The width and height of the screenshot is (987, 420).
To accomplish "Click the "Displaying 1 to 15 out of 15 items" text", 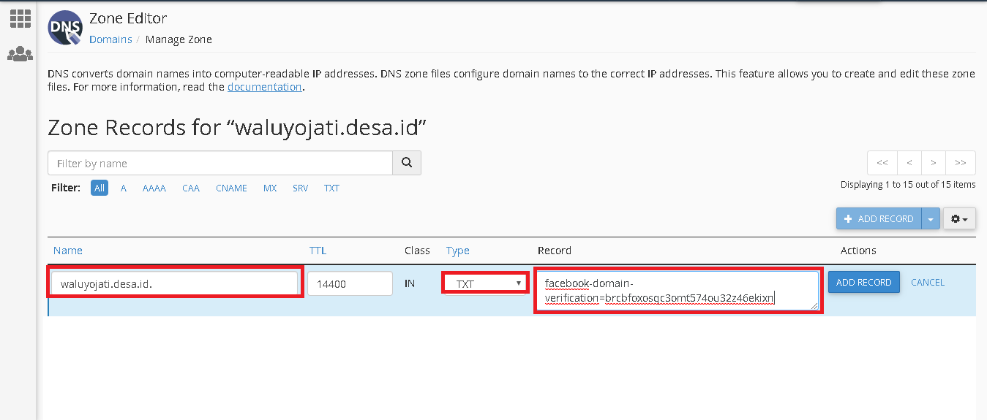I will point(908,185).
